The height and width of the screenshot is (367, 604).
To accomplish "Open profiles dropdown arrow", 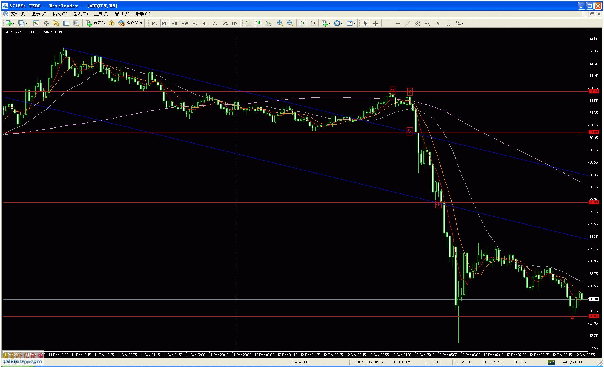I will [x=26, y=23].
